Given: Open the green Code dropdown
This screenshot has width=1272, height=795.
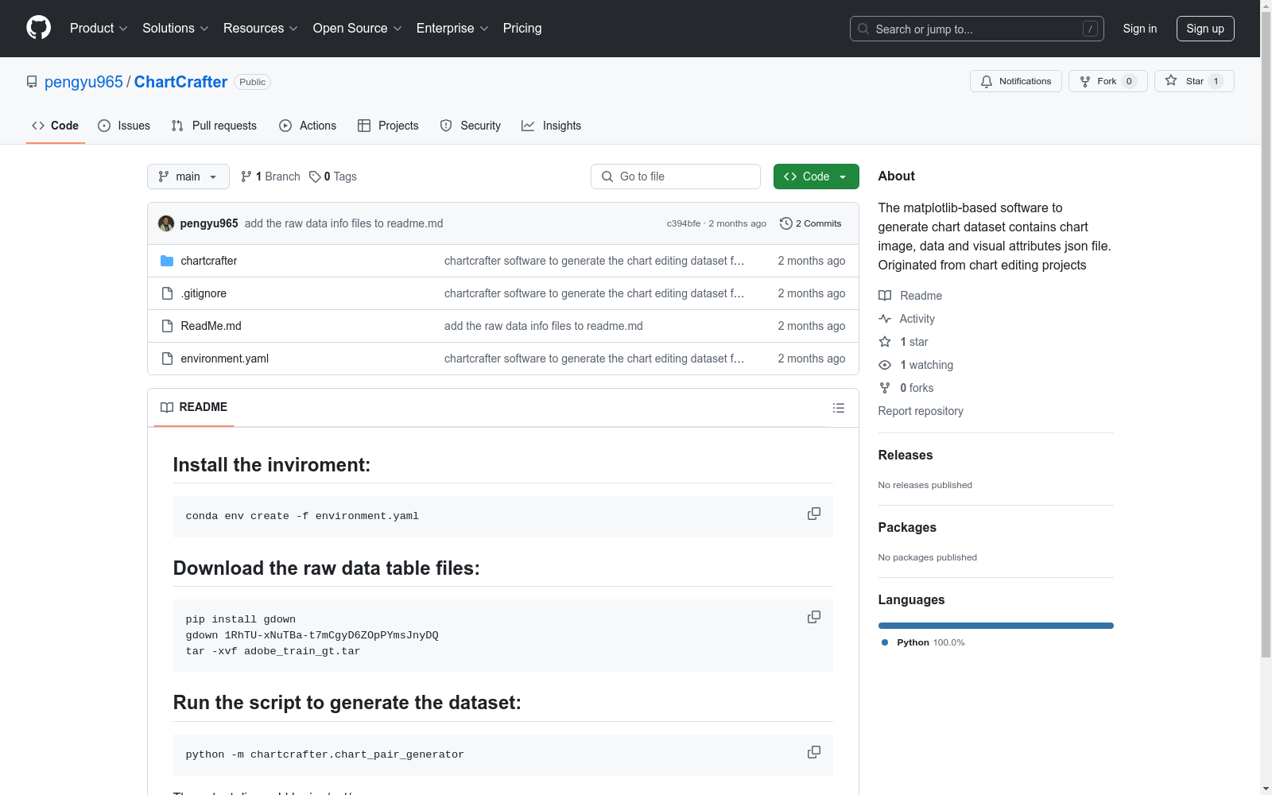Looking at the screenshot, I should [x=816, y=176].
